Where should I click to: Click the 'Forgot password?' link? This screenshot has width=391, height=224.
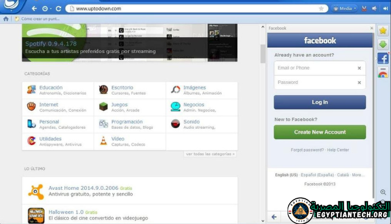(x=307, y=150)
